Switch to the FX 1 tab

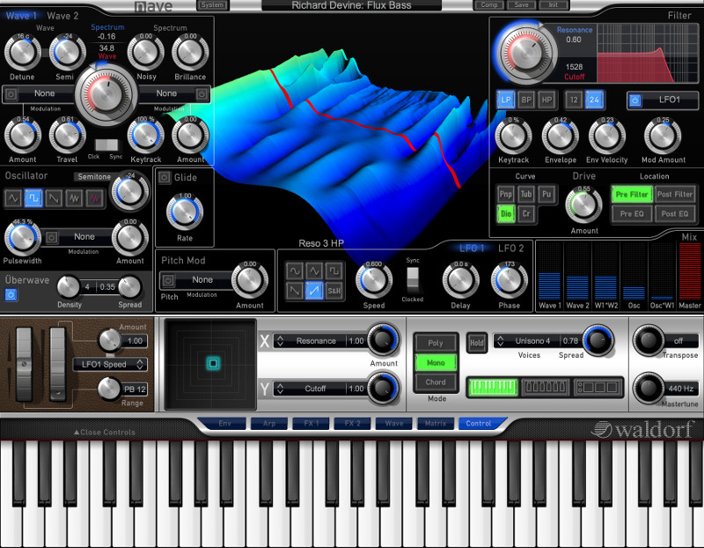click(311, 424)
